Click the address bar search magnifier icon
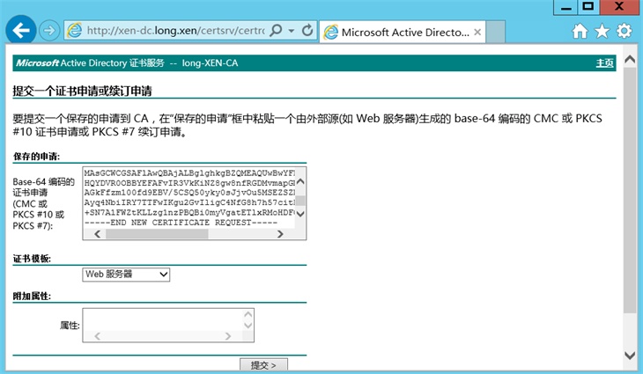This screenshot has height=374, width=643. point(277,30)
